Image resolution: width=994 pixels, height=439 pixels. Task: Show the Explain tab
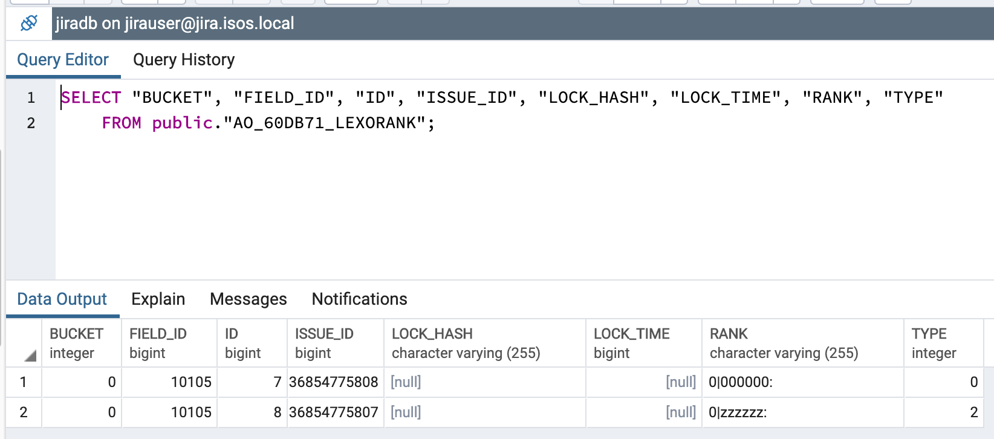pyautogui.click(x=158, y=299)
